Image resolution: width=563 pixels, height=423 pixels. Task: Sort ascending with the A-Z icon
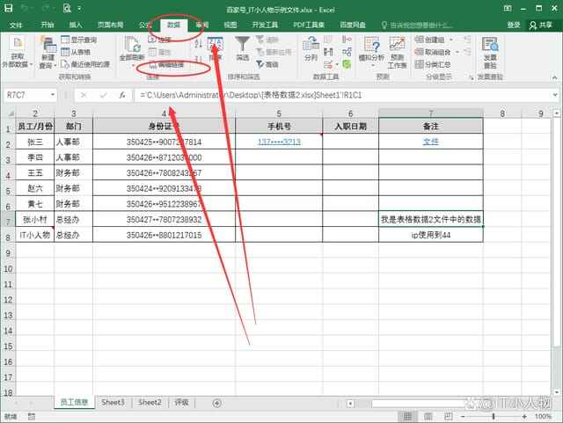[198, 44]
